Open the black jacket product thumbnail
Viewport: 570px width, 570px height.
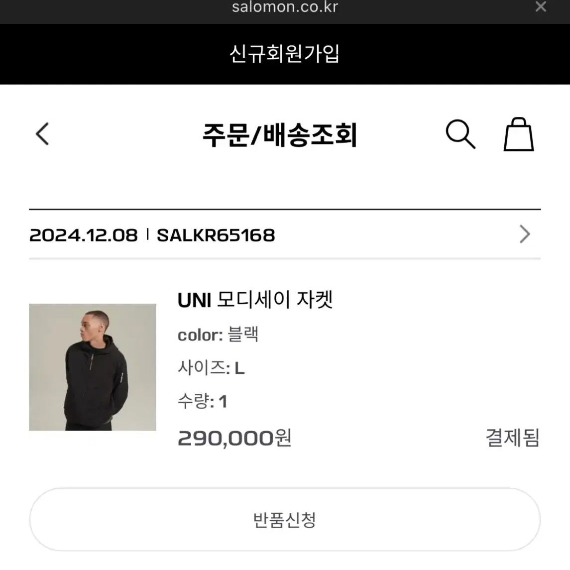[x=92, y=367]
